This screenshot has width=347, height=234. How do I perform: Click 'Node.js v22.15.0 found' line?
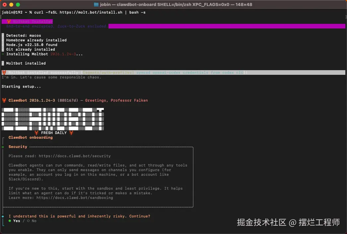32,45
